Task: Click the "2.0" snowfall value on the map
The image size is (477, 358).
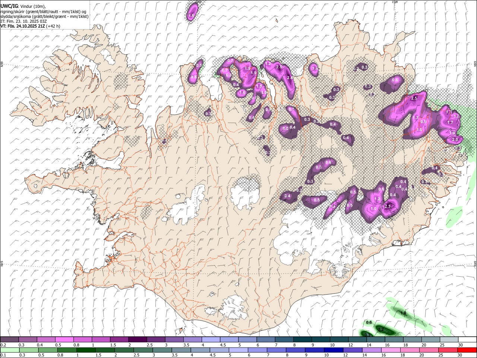Action: [455, 139]
